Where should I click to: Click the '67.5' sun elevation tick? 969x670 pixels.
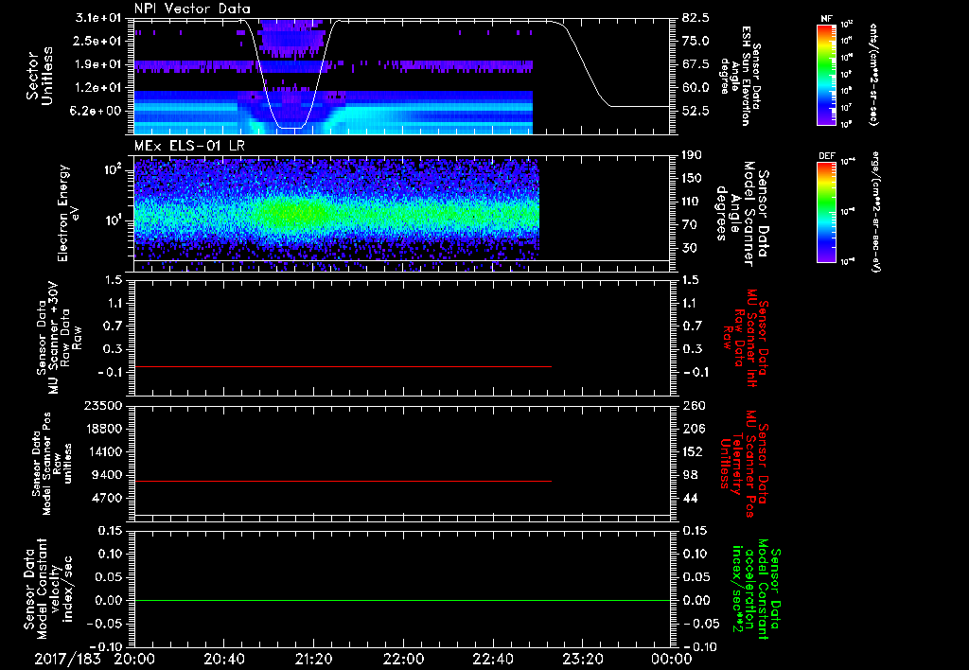[x=696, y=64]
